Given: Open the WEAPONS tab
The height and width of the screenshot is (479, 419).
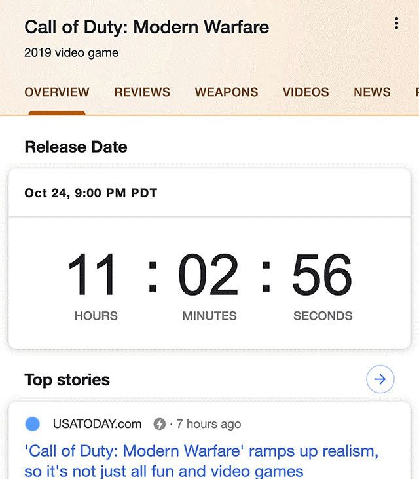Looking at the screenshot, I should (x=227, y=92).
